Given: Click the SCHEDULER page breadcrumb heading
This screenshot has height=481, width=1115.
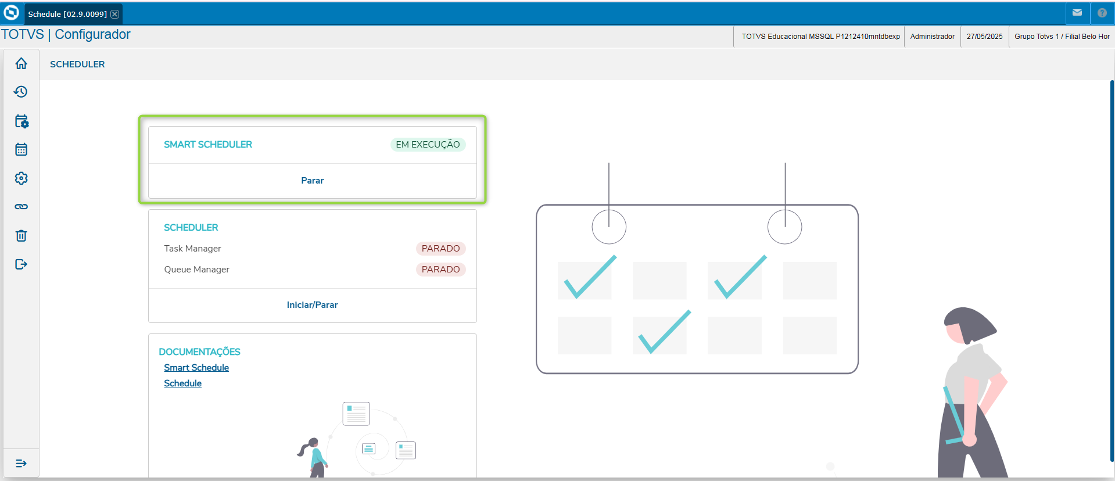Looking at the screenshot, I should pos(77,64).
